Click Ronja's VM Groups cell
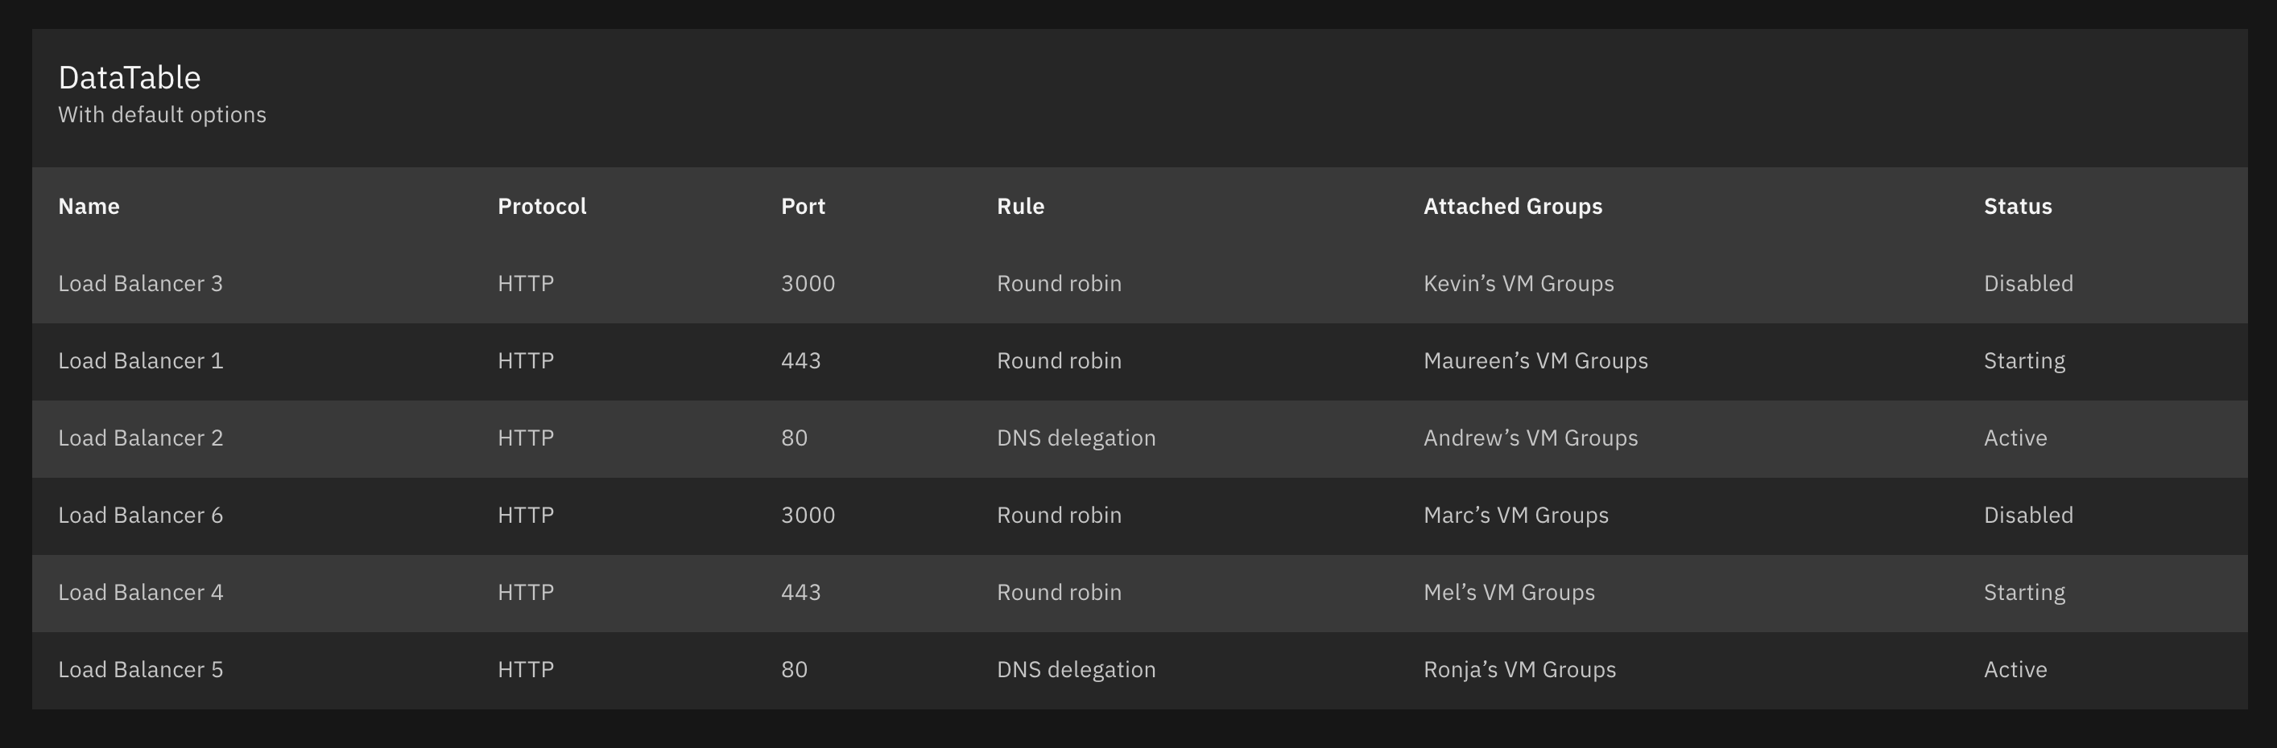Screen dimensions: 2277x748 click(x=1519, y=669)
